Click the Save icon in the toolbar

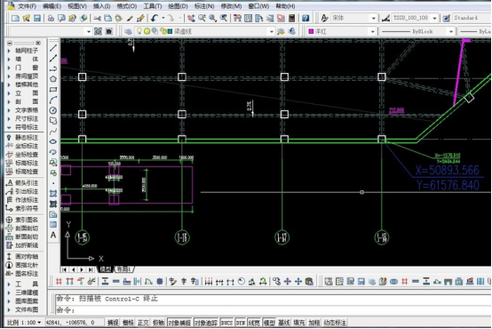[37, 18]
